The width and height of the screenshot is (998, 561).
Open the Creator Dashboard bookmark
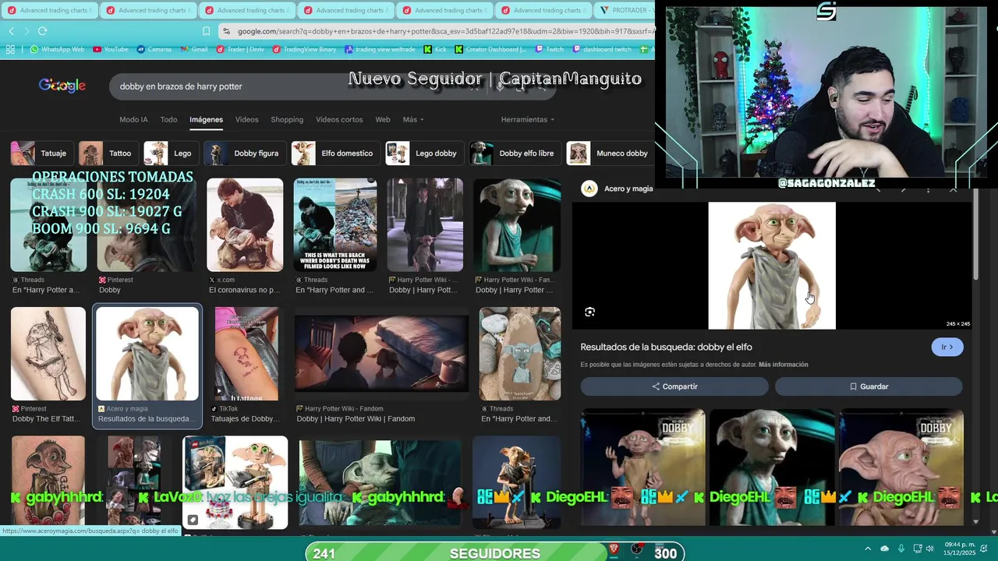click(490, 49)
